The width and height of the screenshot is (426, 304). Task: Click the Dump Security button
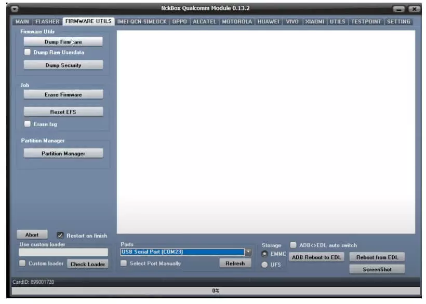point(63,65)
